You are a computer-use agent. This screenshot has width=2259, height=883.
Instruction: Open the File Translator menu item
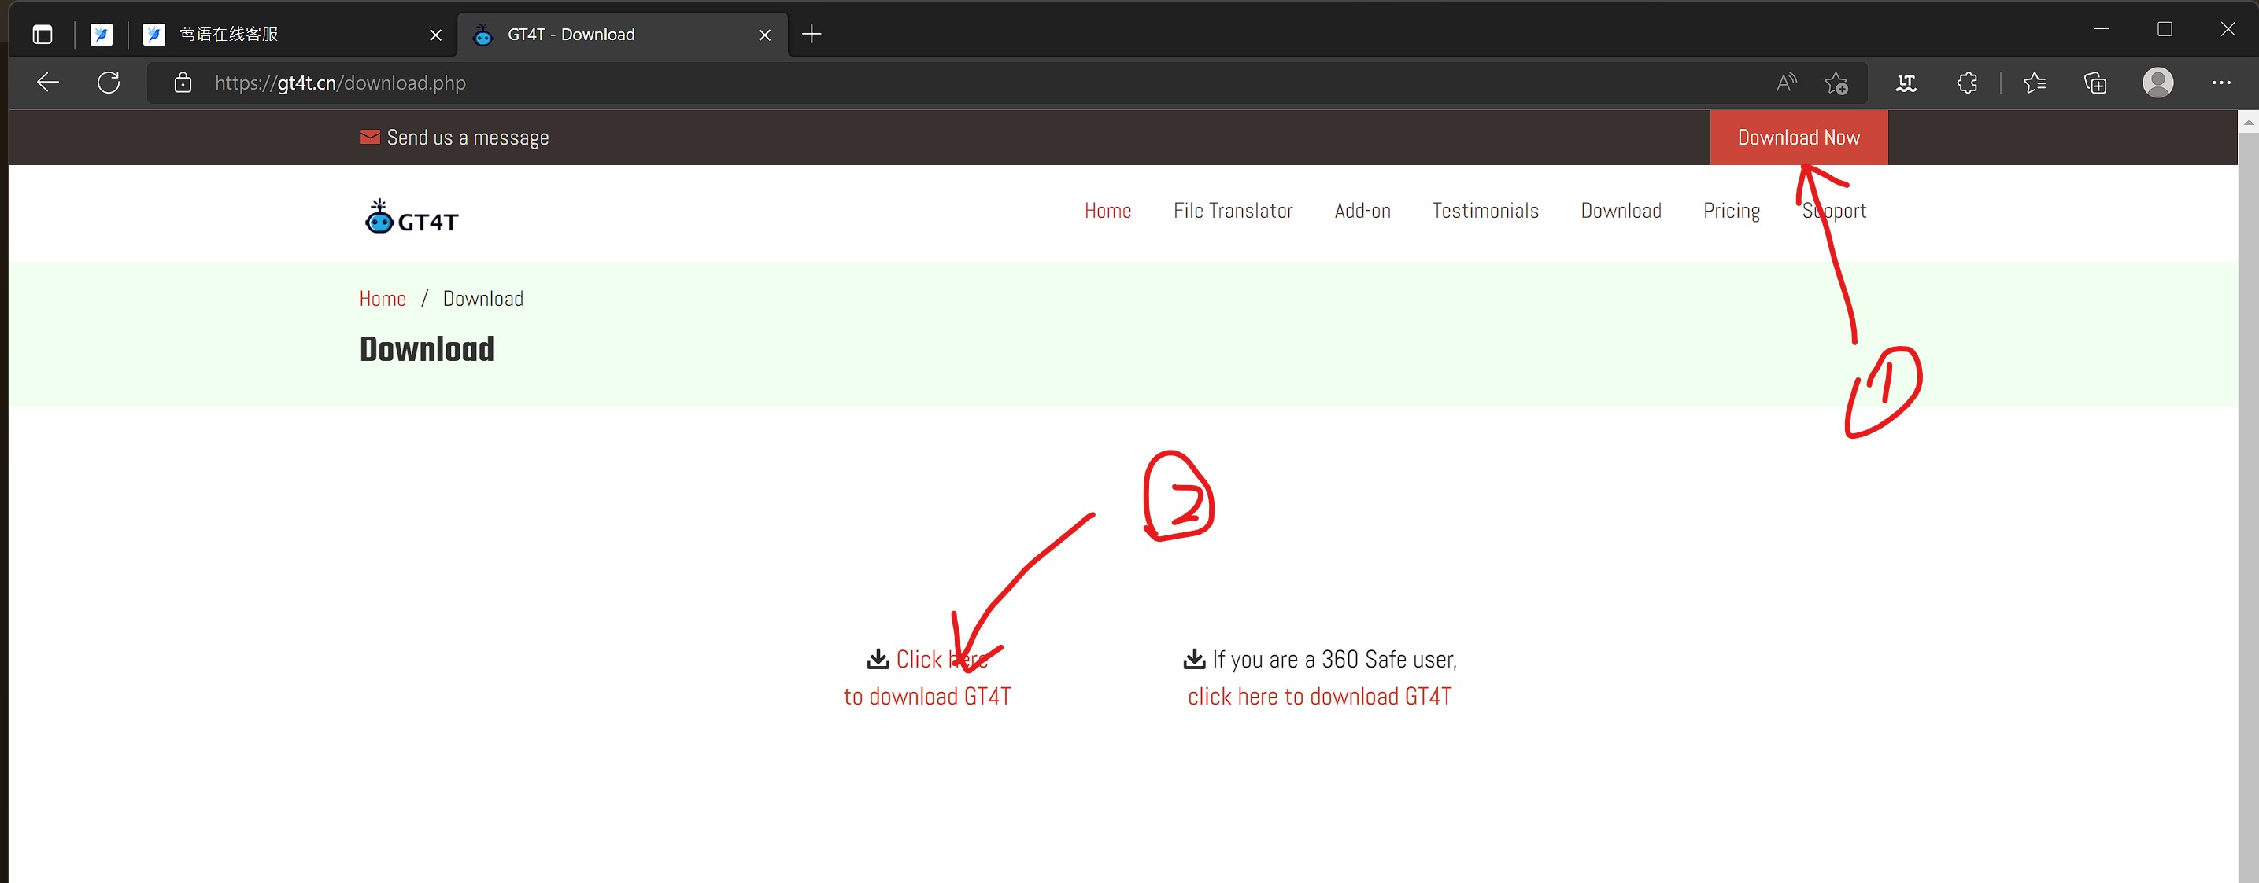(1232, 210)
